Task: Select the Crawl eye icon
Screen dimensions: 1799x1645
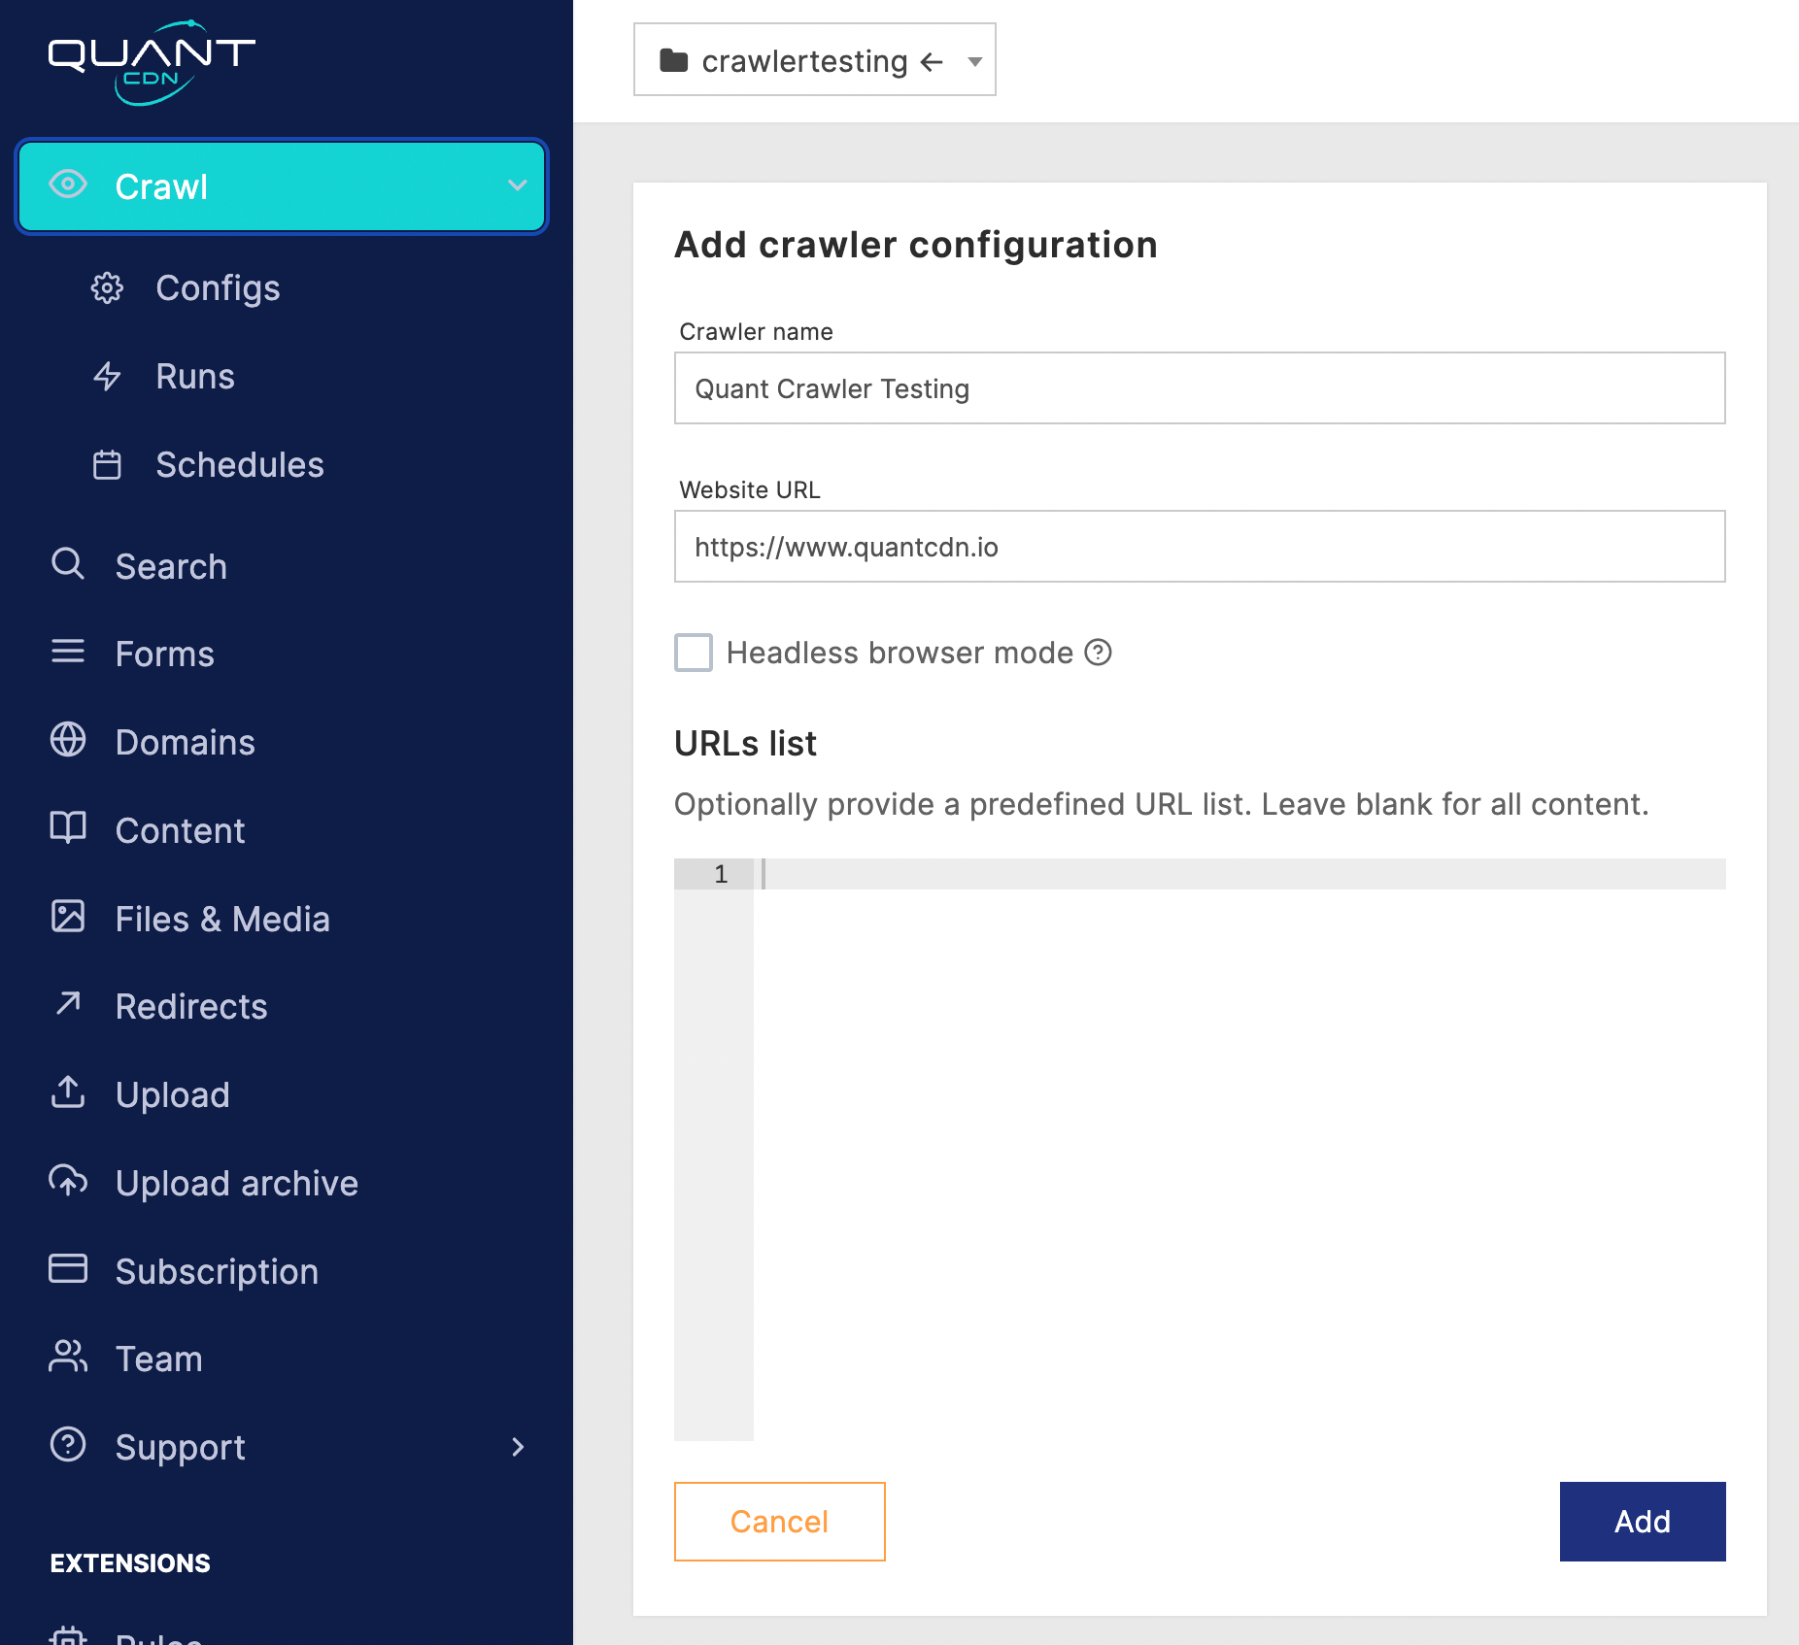Action: [67, 185]
